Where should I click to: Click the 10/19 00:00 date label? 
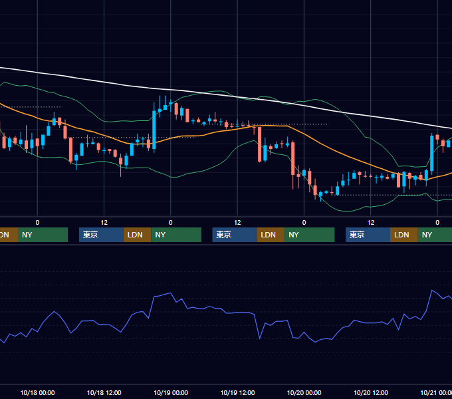(171, 392)
